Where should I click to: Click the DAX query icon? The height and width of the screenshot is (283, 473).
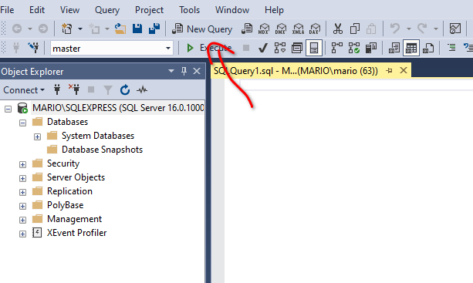pos(315,29)
